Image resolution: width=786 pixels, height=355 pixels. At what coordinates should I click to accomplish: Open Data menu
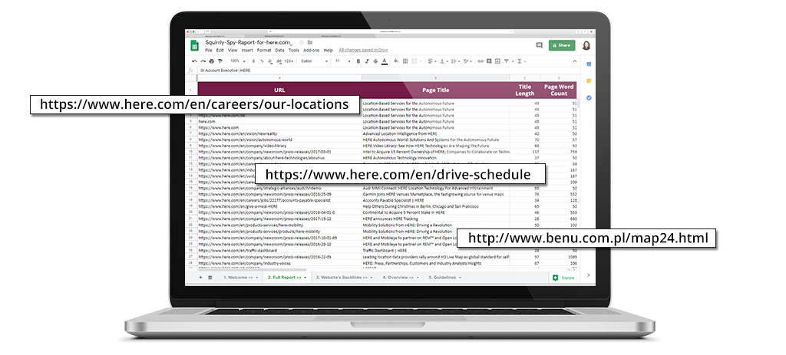[279, 51]
